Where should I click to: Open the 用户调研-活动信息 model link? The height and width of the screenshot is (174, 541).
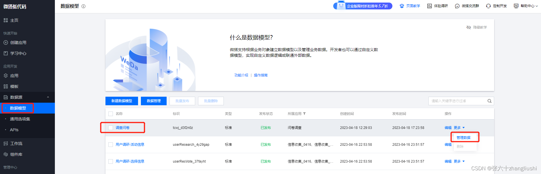(130, 145)
